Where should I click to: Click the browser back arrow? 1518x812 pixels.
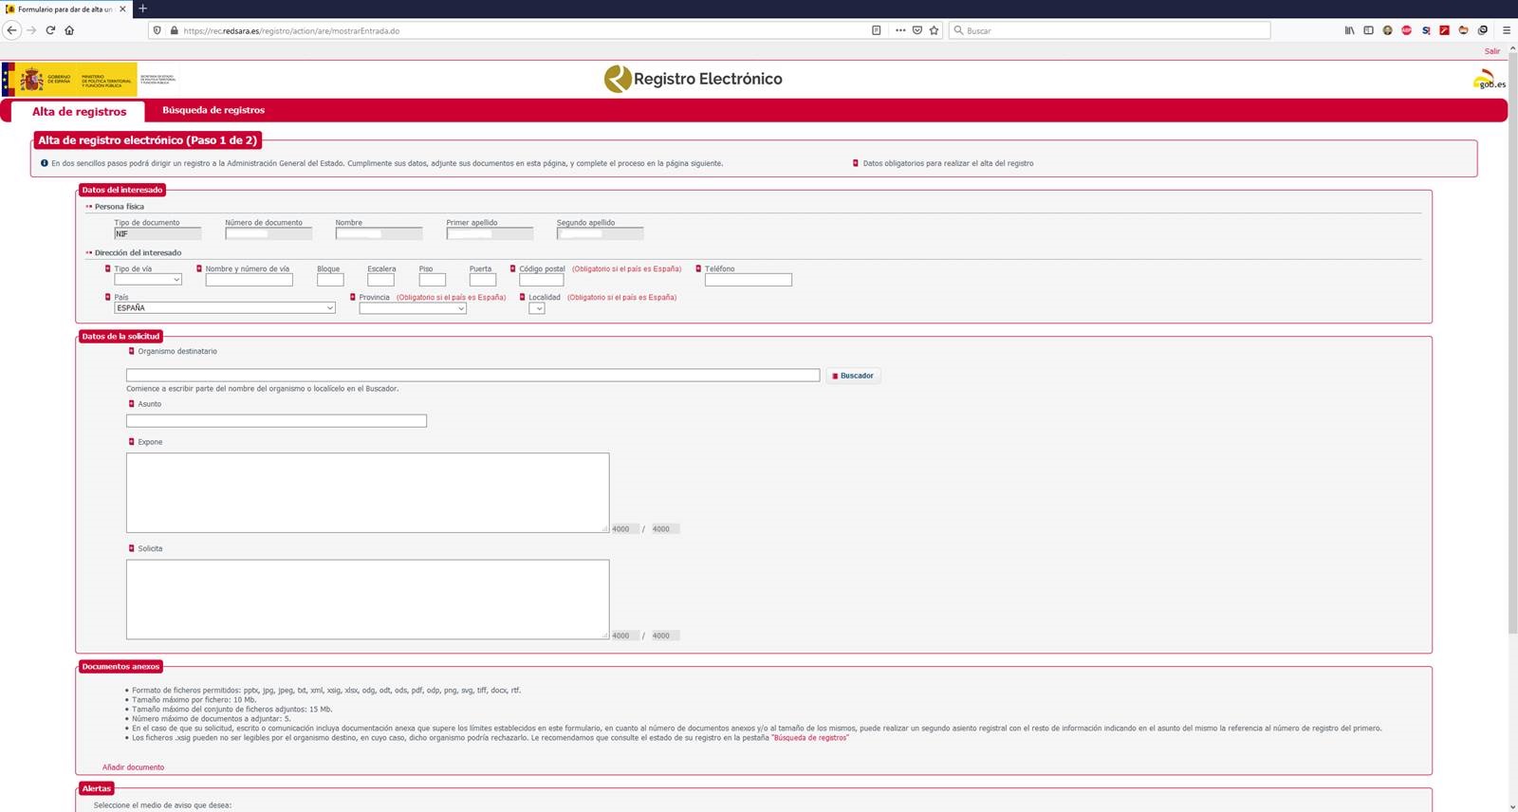[12, 30]
